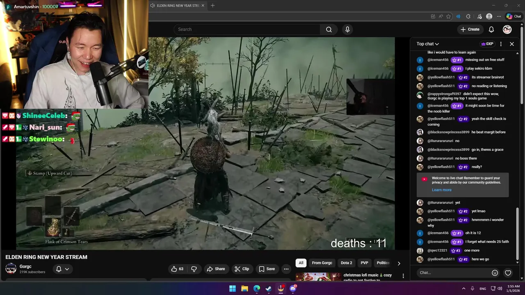525x295 pixels.
Task: Like the video with thumbs up
Action: pyautogui.click(x=177, y=269)
